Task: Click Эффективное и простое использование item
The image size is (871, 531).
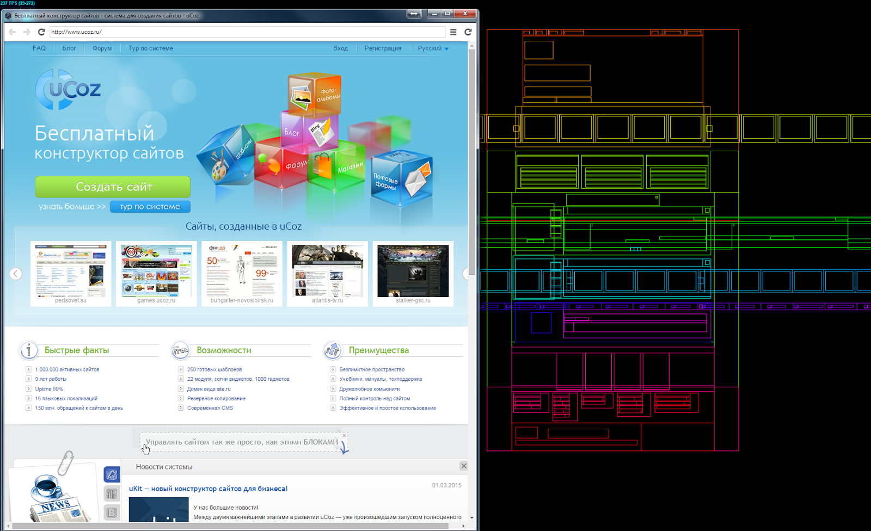Action: tap(388, 408)
